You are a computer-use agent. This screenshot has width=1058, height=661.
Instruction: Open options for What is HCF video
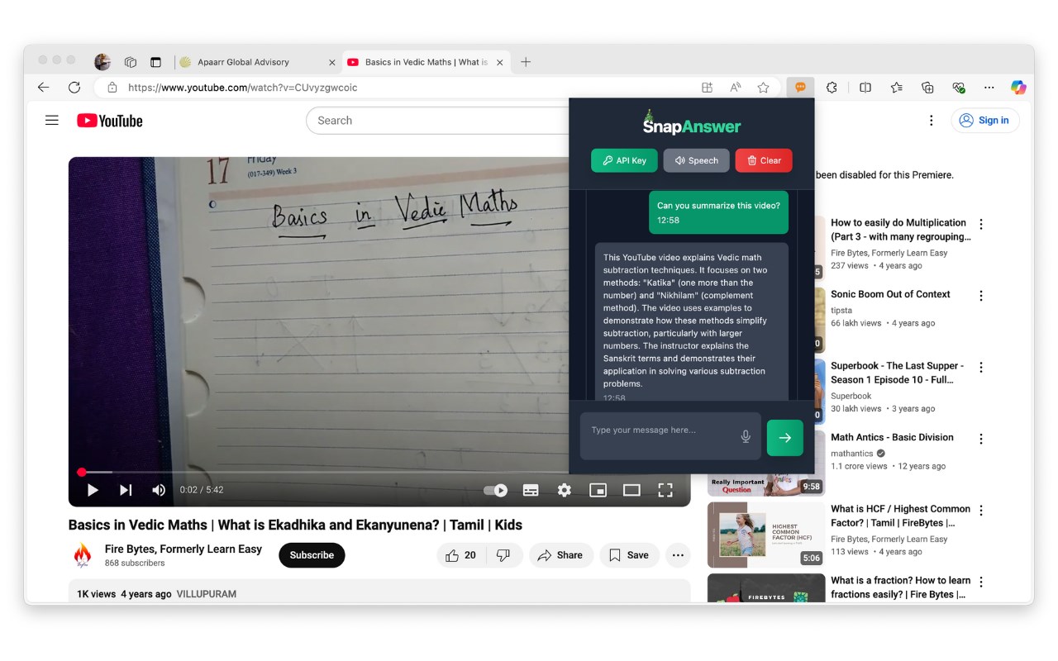(x=981, y=511)
